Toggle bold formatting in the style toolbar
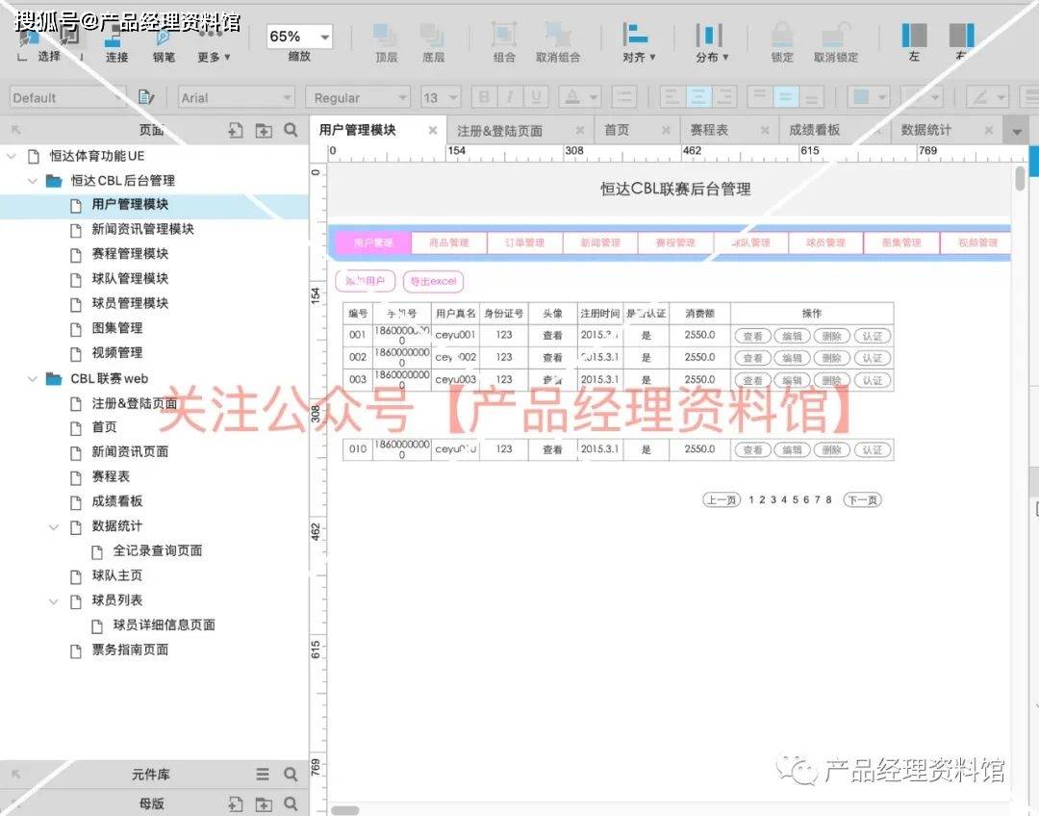This screenshot has width=1039, height=816. (x=484, y=96)
